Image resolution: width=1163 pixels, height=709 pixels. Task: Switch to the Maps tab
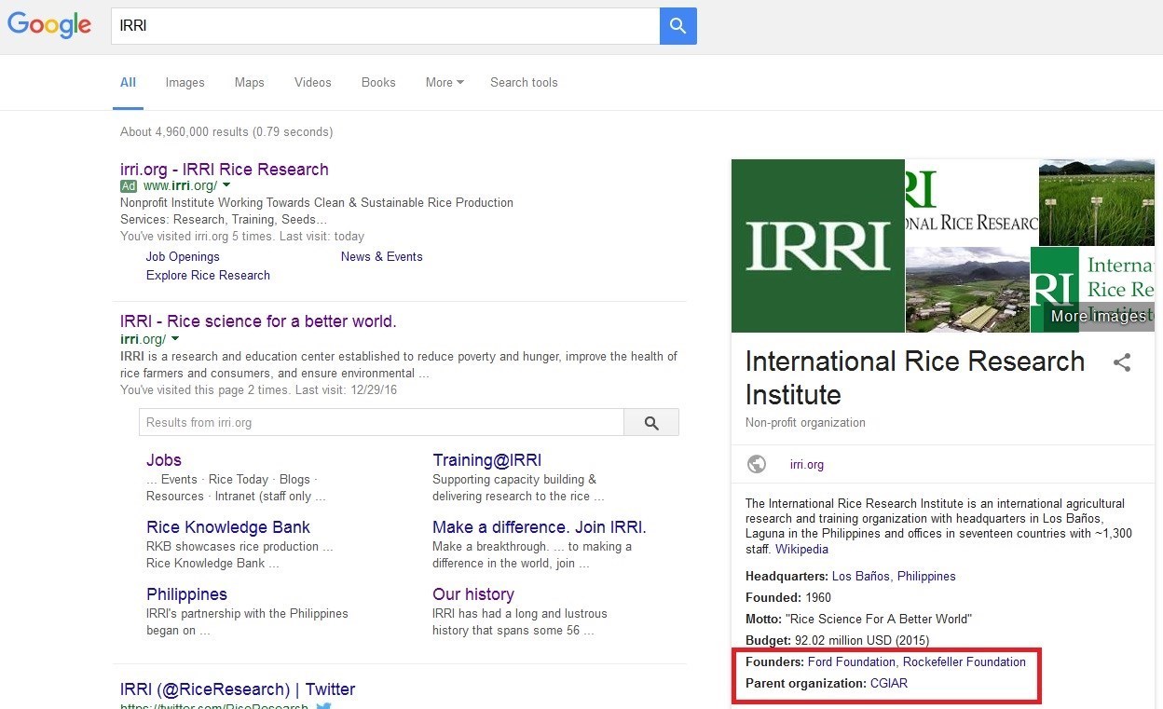249,82
